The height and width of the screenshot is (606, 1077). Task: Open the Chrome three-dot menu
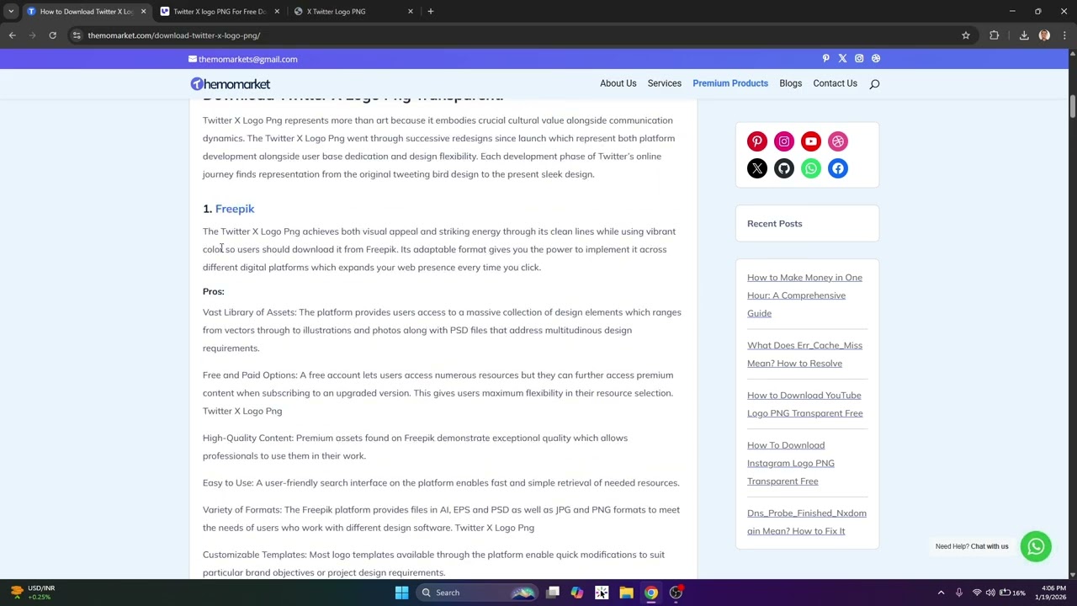click(x=1064, y=35)
